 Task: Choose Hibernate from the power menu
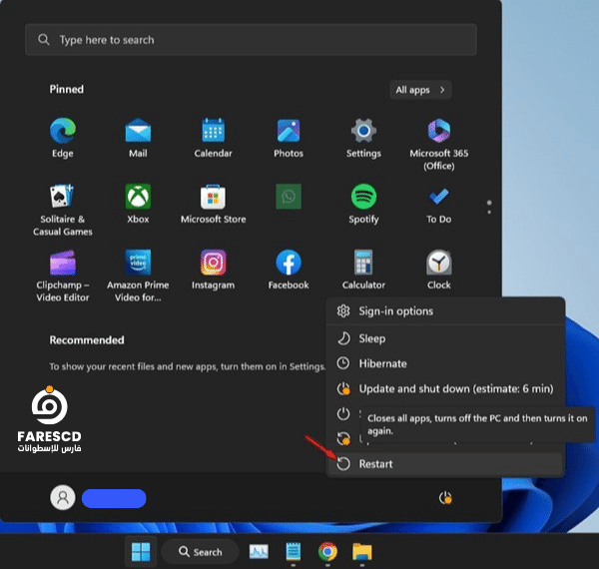[x=445, y=363]
